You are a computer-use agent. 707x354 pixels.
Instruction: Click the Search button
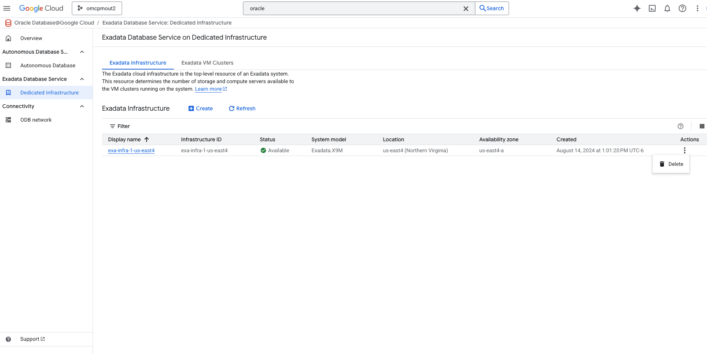click(x=492, y=8)
